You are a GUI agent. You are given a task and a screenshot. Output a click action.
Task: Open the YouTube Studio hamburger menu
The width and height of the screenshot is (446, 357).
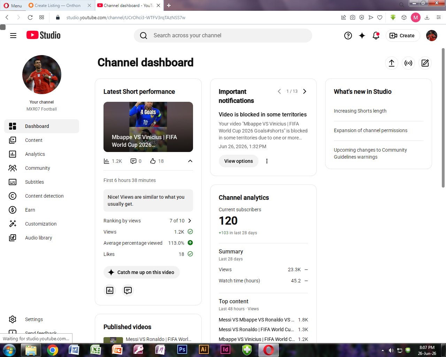[x=13, y=36]
